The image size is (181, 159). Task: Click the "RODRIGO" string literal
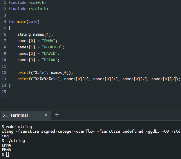(52, 47)
